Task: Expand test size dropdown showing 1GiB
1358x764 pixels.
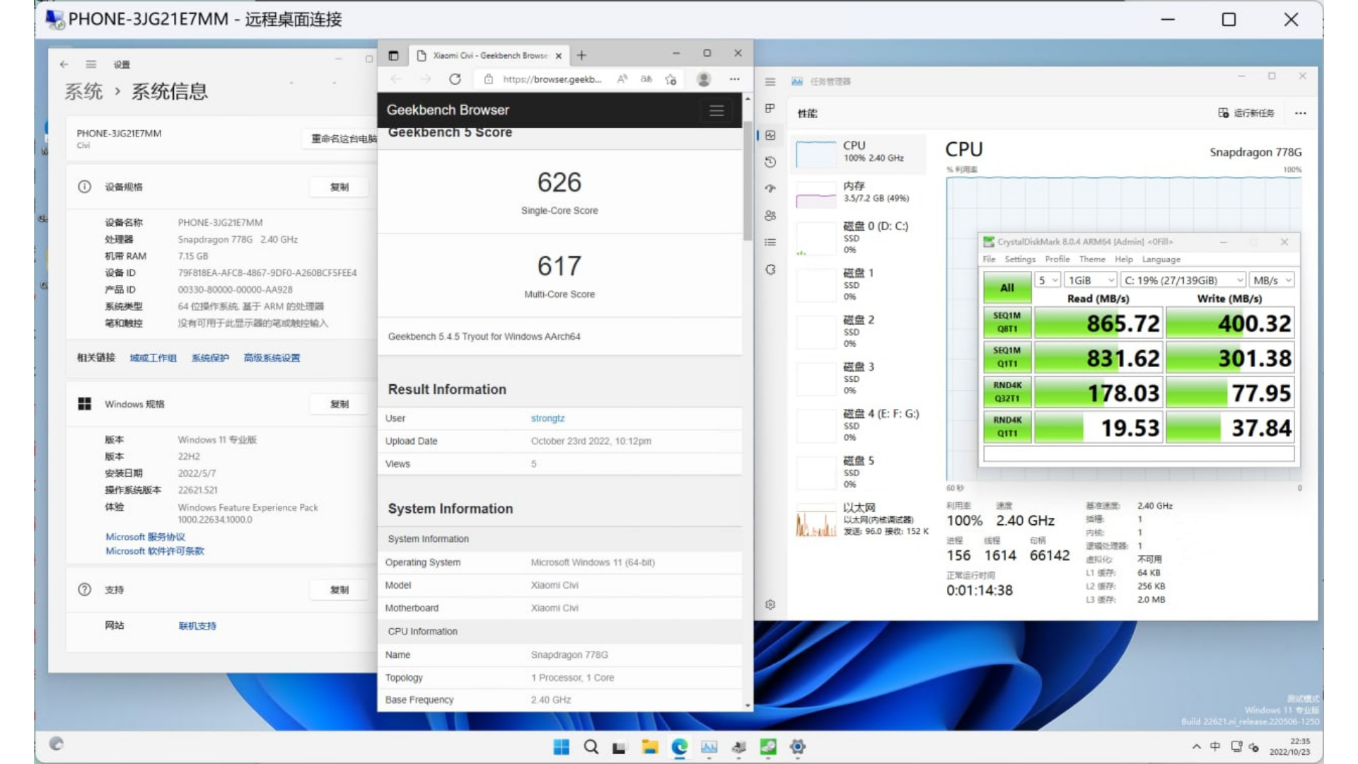Action: click(1091, 280)
